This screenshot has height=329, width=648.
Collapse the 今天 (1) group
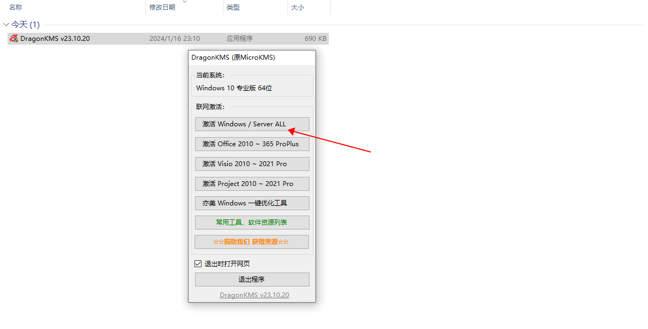pyautogui.click(x=6, y=25)
